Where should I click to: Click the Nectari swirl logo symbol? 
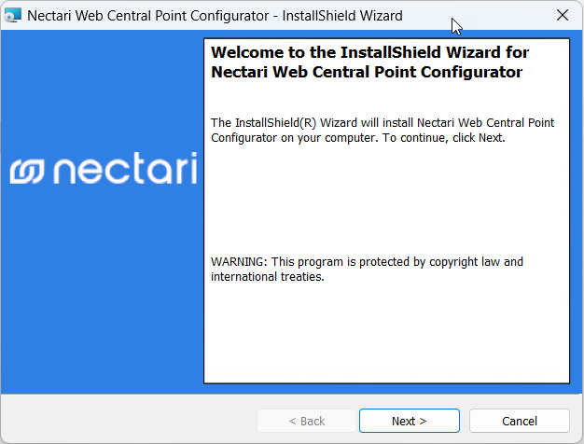click(28, 170)
